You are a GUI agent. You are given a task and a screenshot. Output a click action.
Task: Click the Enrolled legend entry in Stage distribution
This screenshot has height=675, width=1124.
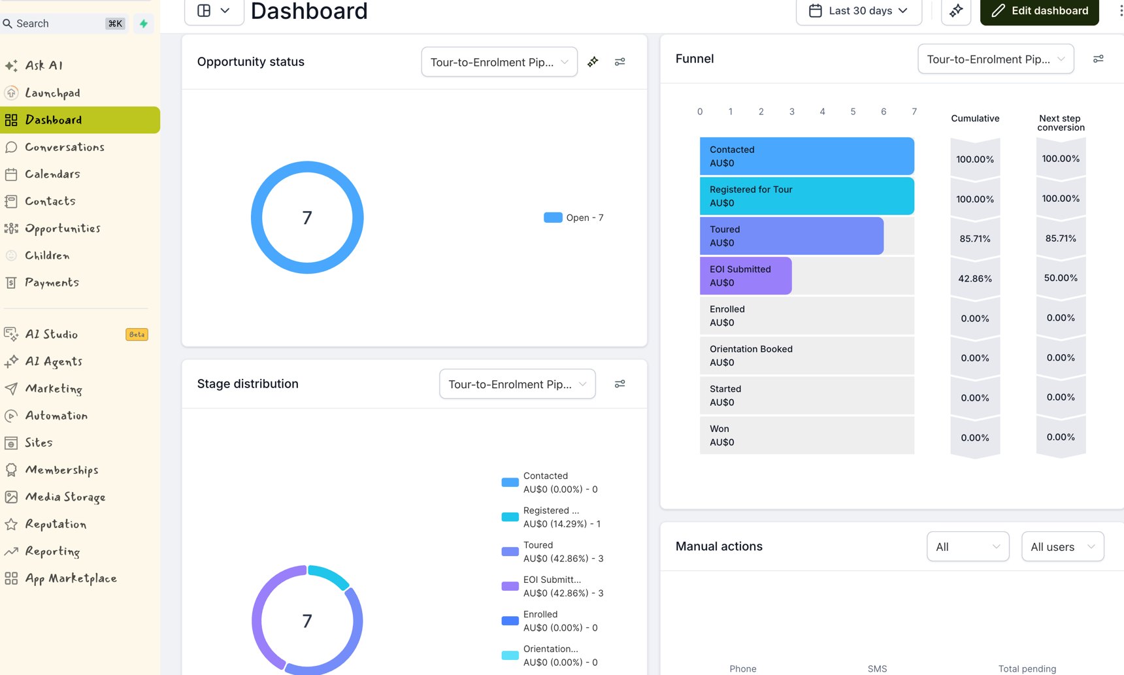click(551, 621)
